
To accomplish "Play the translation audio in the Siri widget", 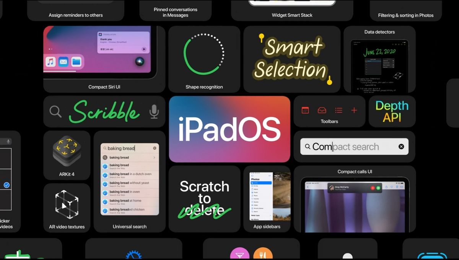I will pyautogui.click(x=144, y=49).
